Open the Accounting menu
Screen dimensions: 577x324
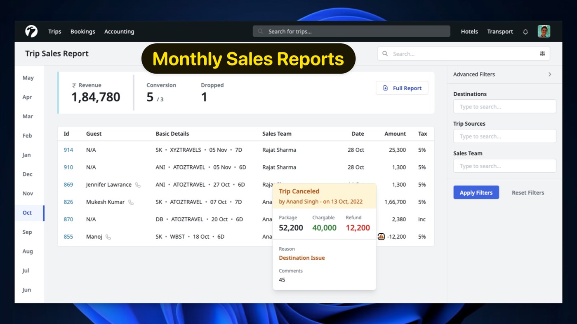tap(119, 31)
